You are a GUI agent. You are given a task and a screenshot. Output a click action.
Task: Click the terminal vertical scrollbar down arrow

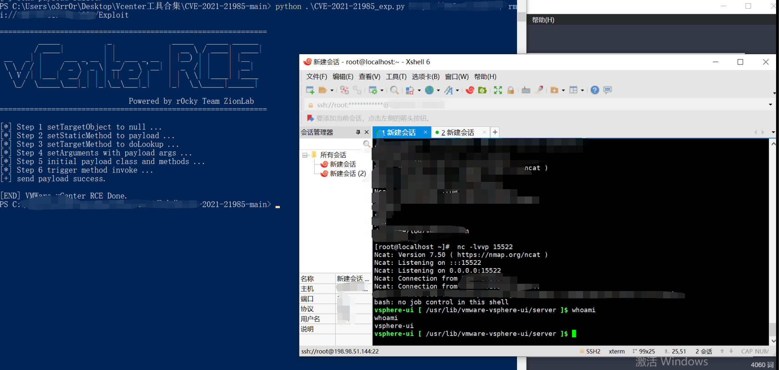(x=772, y=341)
